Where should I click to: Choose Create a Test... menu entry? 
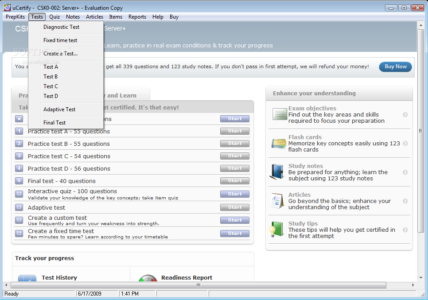66,54
